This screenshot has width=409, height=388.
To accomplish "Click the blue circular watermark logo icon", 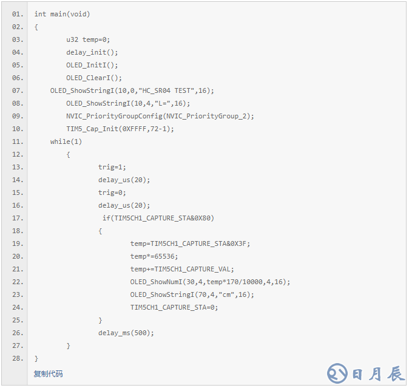I will pos(338,373).
